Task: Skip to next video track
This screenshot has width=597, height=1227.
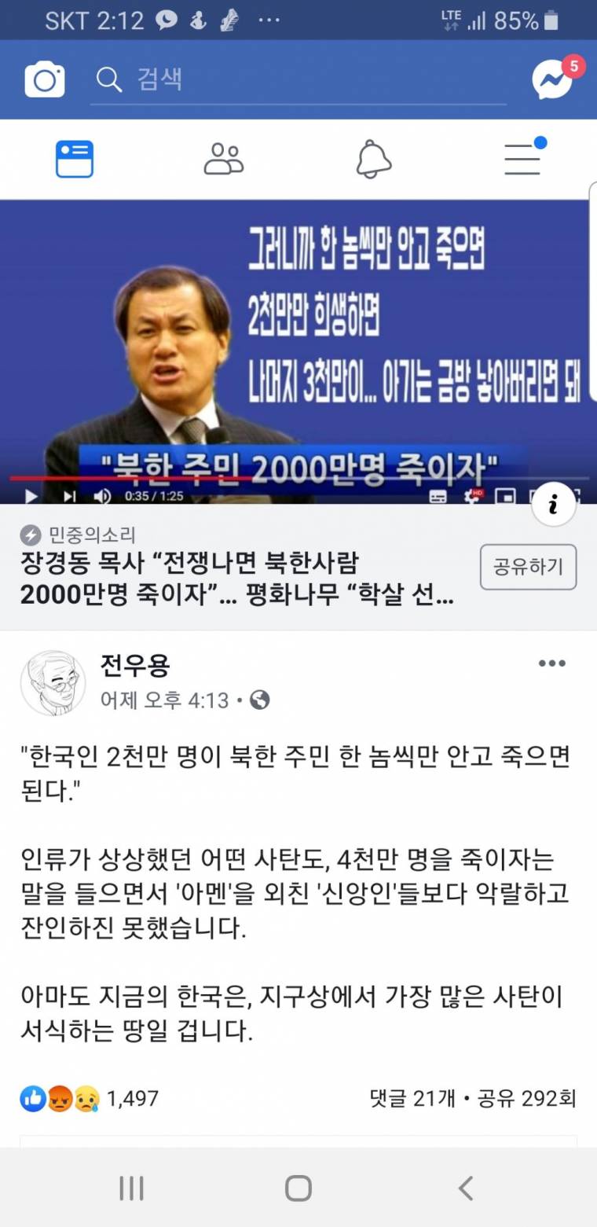Action: point(69,495)
